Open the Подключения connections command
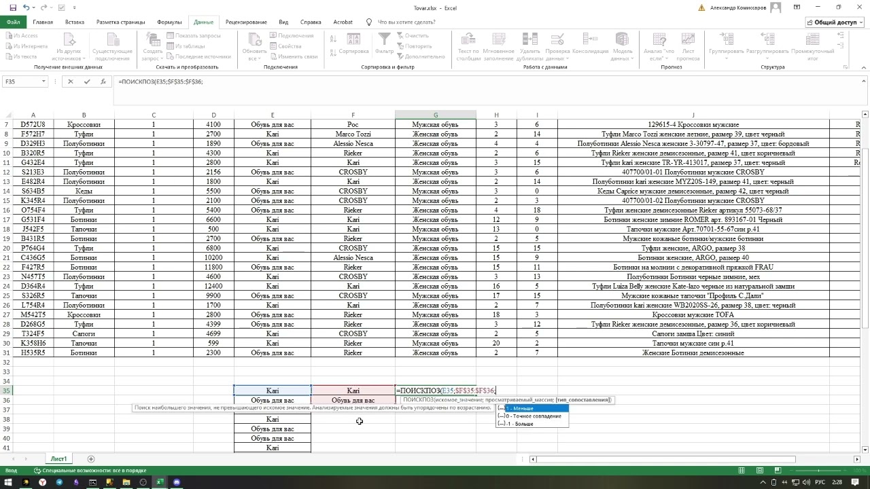Image resolution: width=870 pixels, height=489 pixels. pos(292,35)
